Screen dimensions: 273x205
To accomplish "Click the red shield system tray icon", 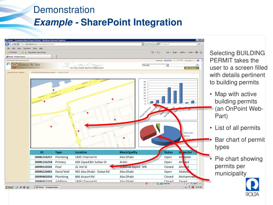I will pos(193,187).
